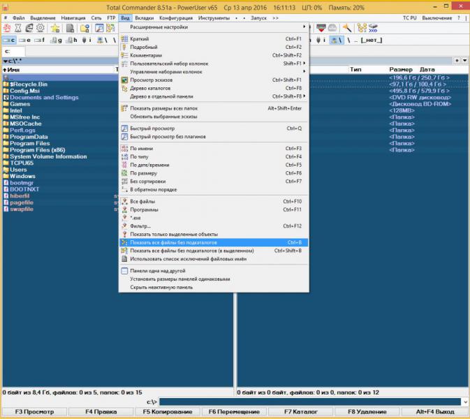Open the Запуск menu

258,18
